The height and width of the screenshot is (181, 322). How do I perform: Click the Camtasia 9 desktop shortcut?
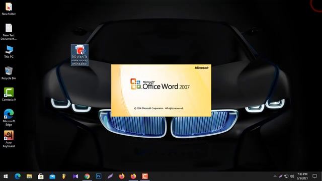(x=9, y=95)
